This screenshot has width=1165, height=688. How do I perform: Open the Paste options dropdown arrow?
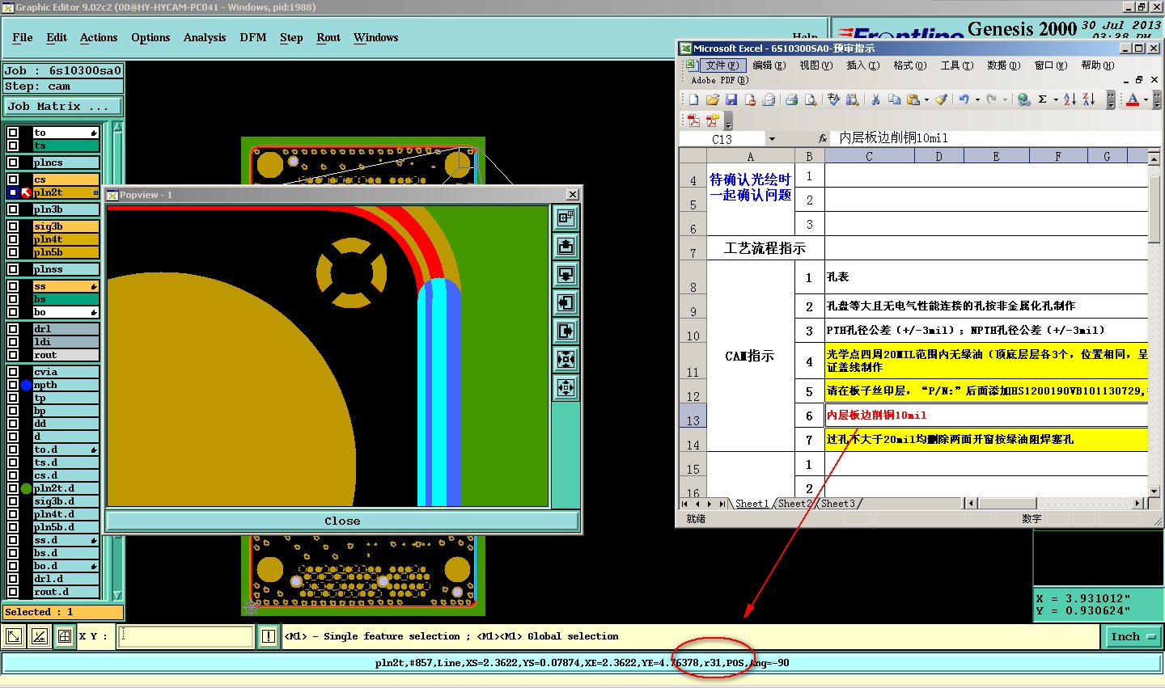pos(926,100)
